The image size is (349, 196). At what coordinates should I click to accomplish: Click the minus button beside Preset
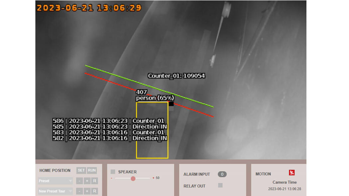[79, 181]
